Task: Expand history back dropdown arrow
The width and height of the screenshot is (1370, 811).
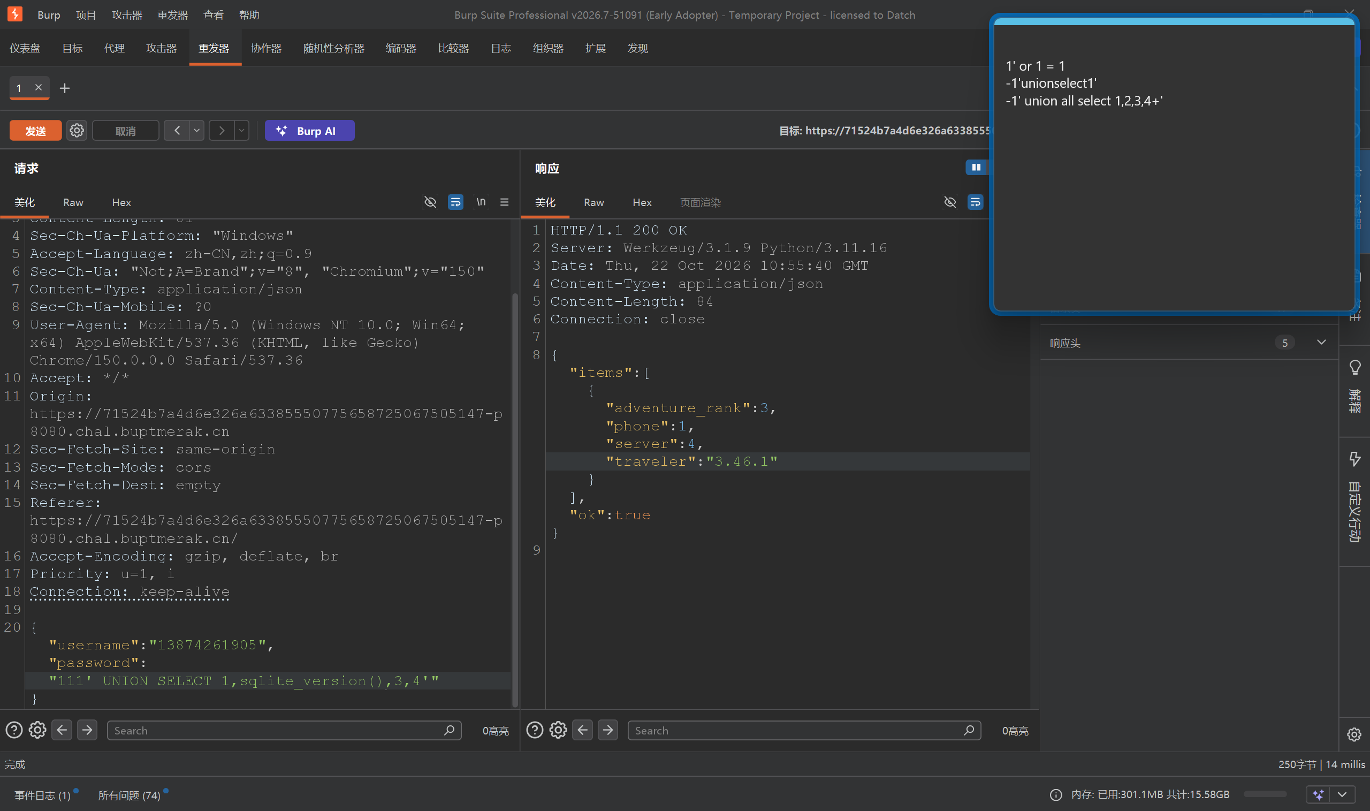Action: 196,131
